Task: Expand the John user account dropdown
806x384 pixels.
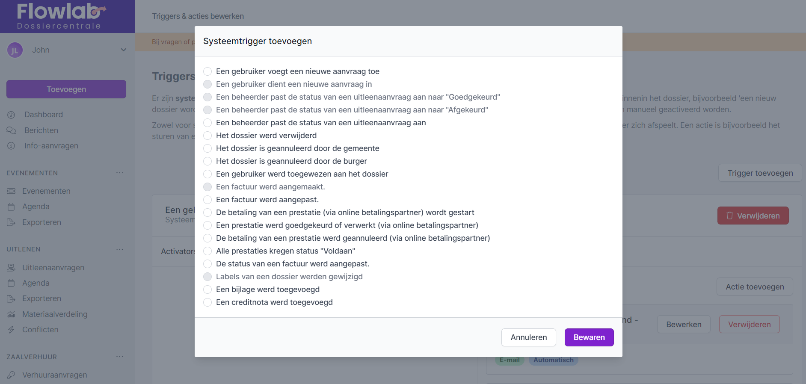Action: point(123,50)
